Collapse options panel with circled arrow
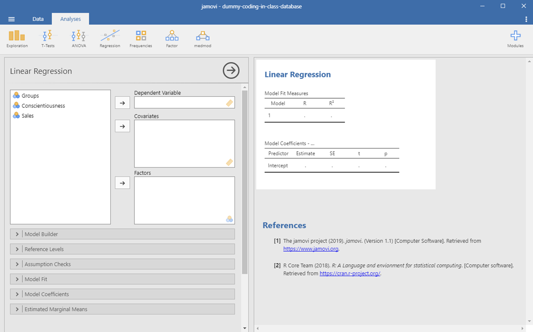Screen dimensions: 533x332 click(x=231, y=71)
